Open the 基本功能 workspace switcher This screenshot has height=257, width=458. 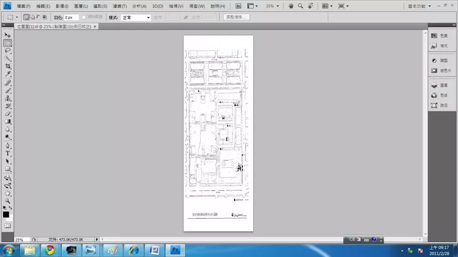419,6
